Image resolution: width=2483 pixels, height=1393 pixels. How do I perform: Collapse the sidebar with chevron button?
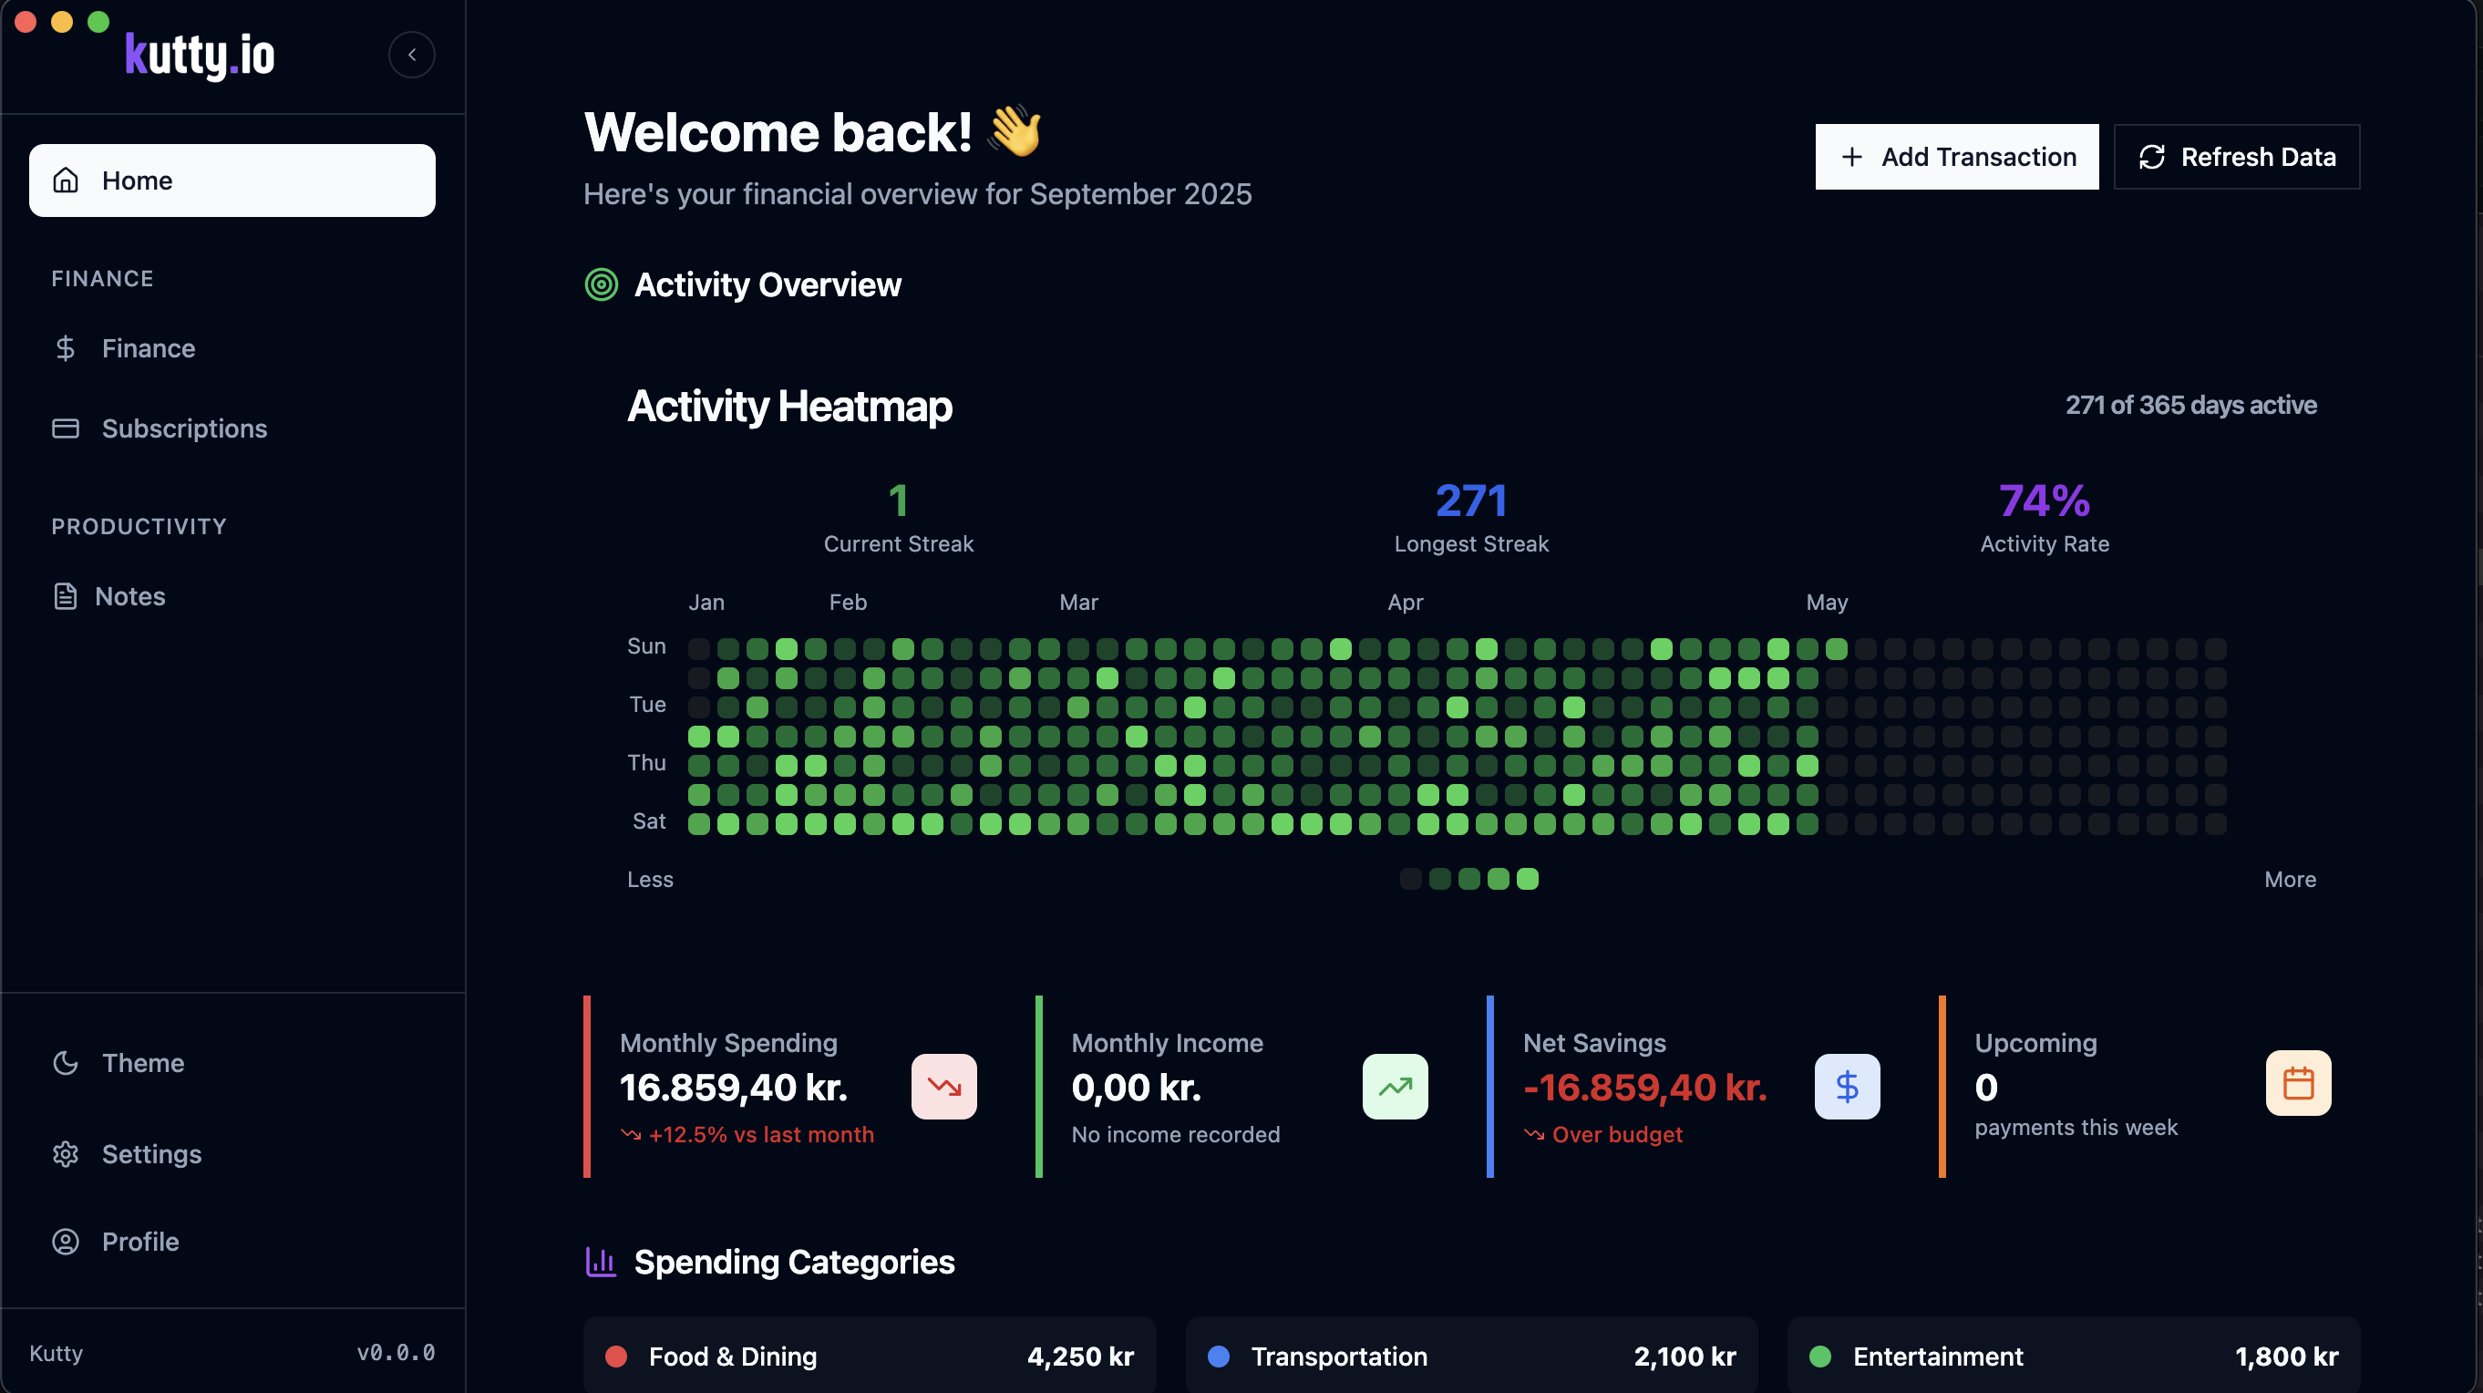click(412, 55)
